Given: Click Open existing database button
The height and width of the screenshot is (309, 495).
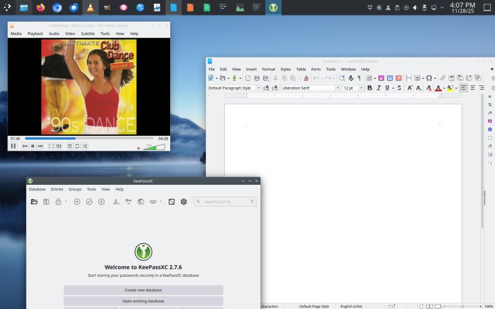Looking at the screenshot, I should [x=143, y=301].
